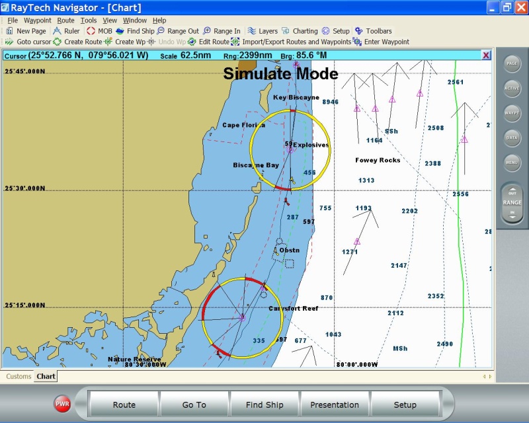529x423 pixels.
Task: Click the Presentation softkey button
Action: [x=335, y=404]
